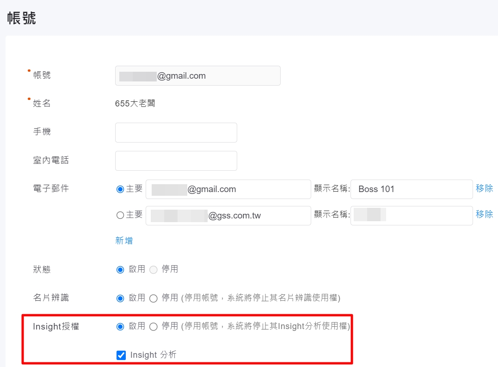Choose 啟用 for Insight授權
Viewport: 498px width, 367px height.
[121, 327]
